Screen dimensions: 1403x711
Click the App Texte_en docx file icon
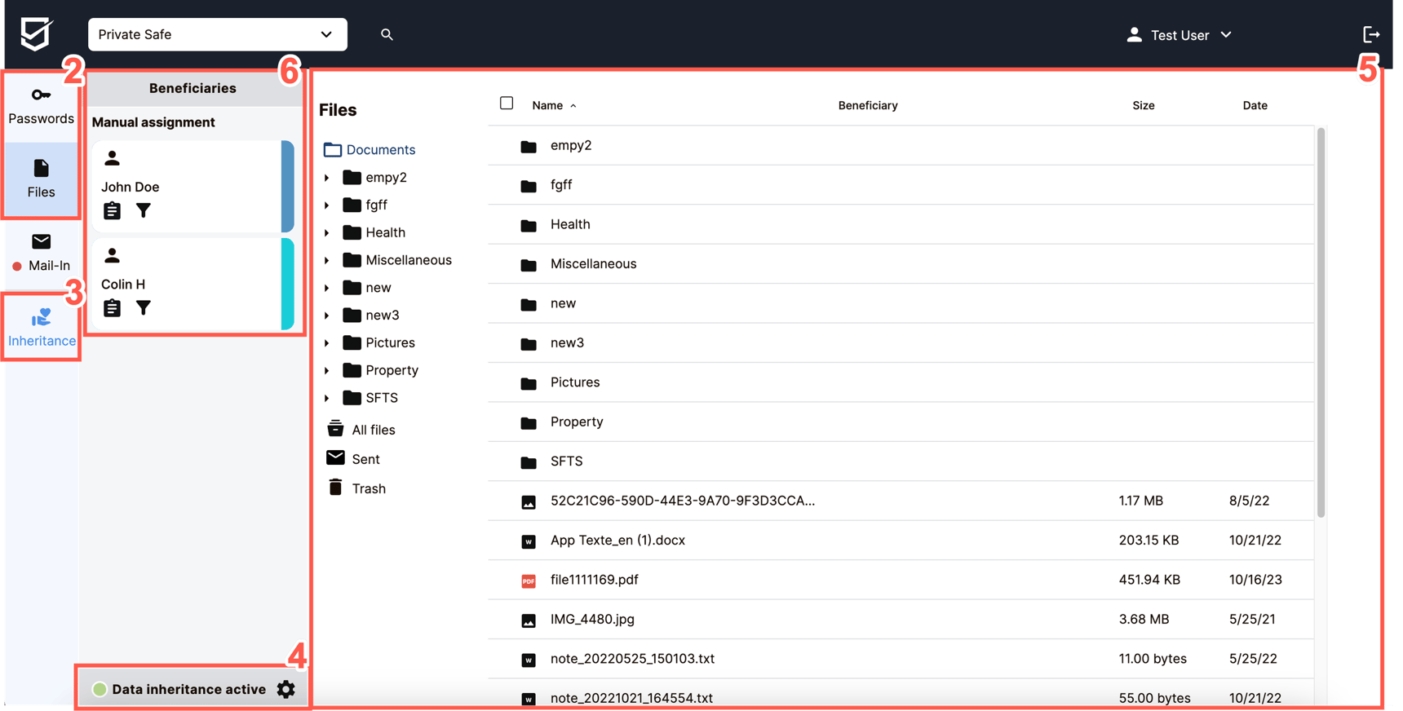click(529, 541)
